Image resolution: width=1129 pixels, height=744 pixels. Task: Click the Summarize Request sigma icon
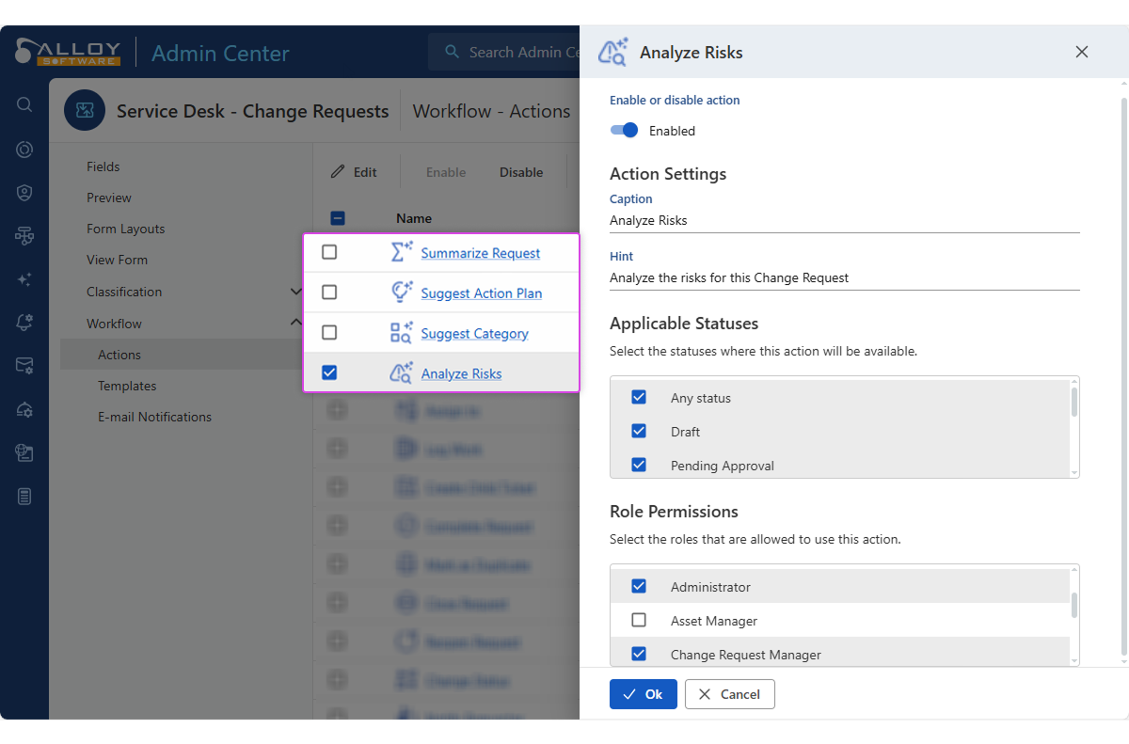(402, 252)
